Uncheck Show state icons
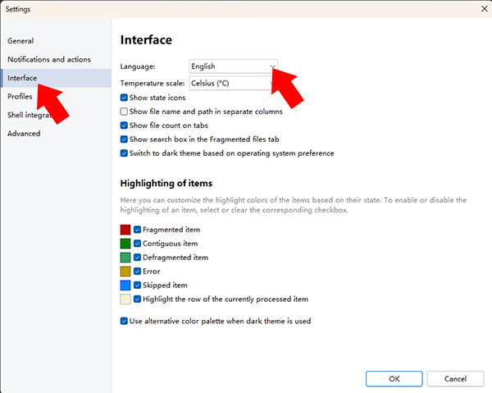Screen dimensions: 492x393 [x=124, y=98]
